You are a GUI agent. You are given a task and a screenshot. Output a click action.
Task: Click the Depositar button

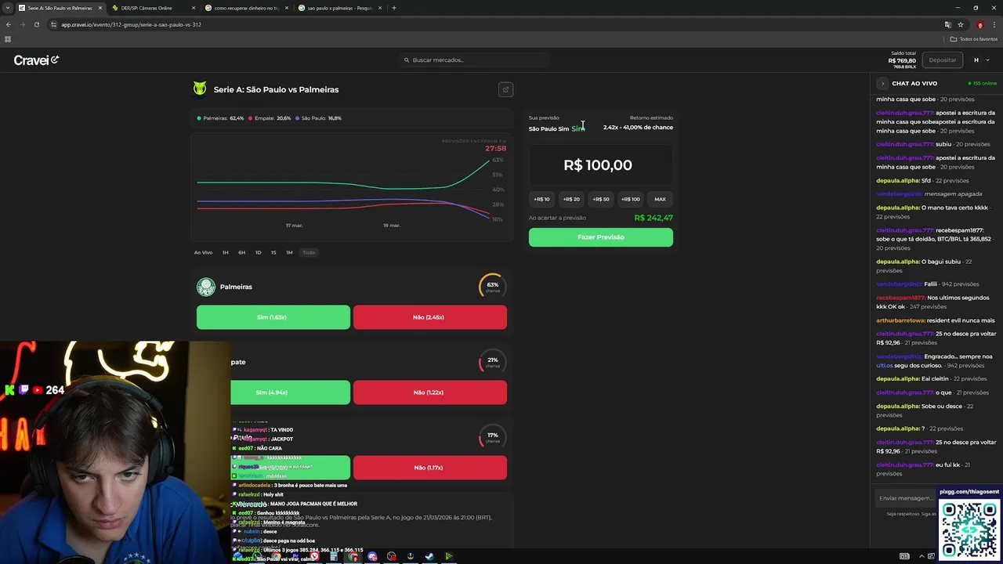(x=942, y=60)
